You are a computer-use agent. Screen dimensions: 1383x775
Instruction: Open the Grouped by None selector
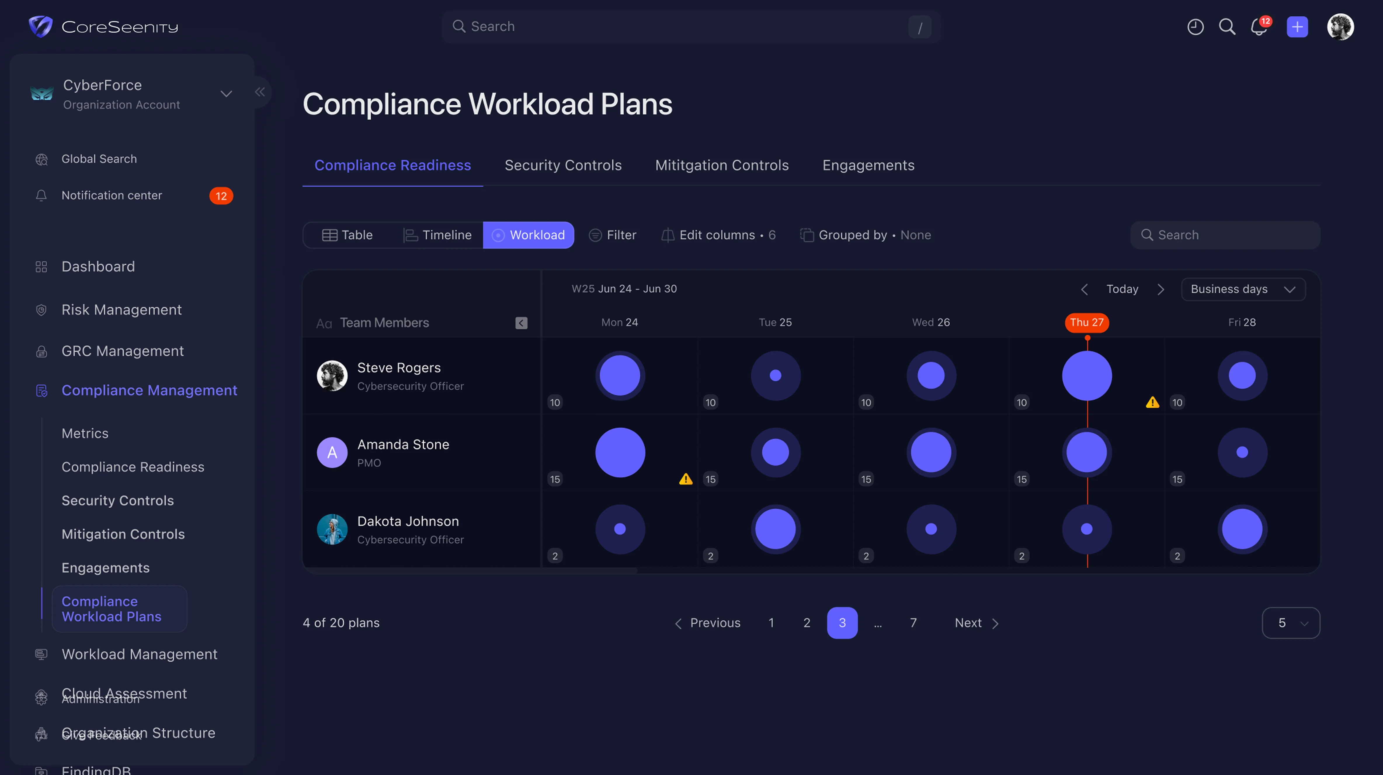coord(866,235)
